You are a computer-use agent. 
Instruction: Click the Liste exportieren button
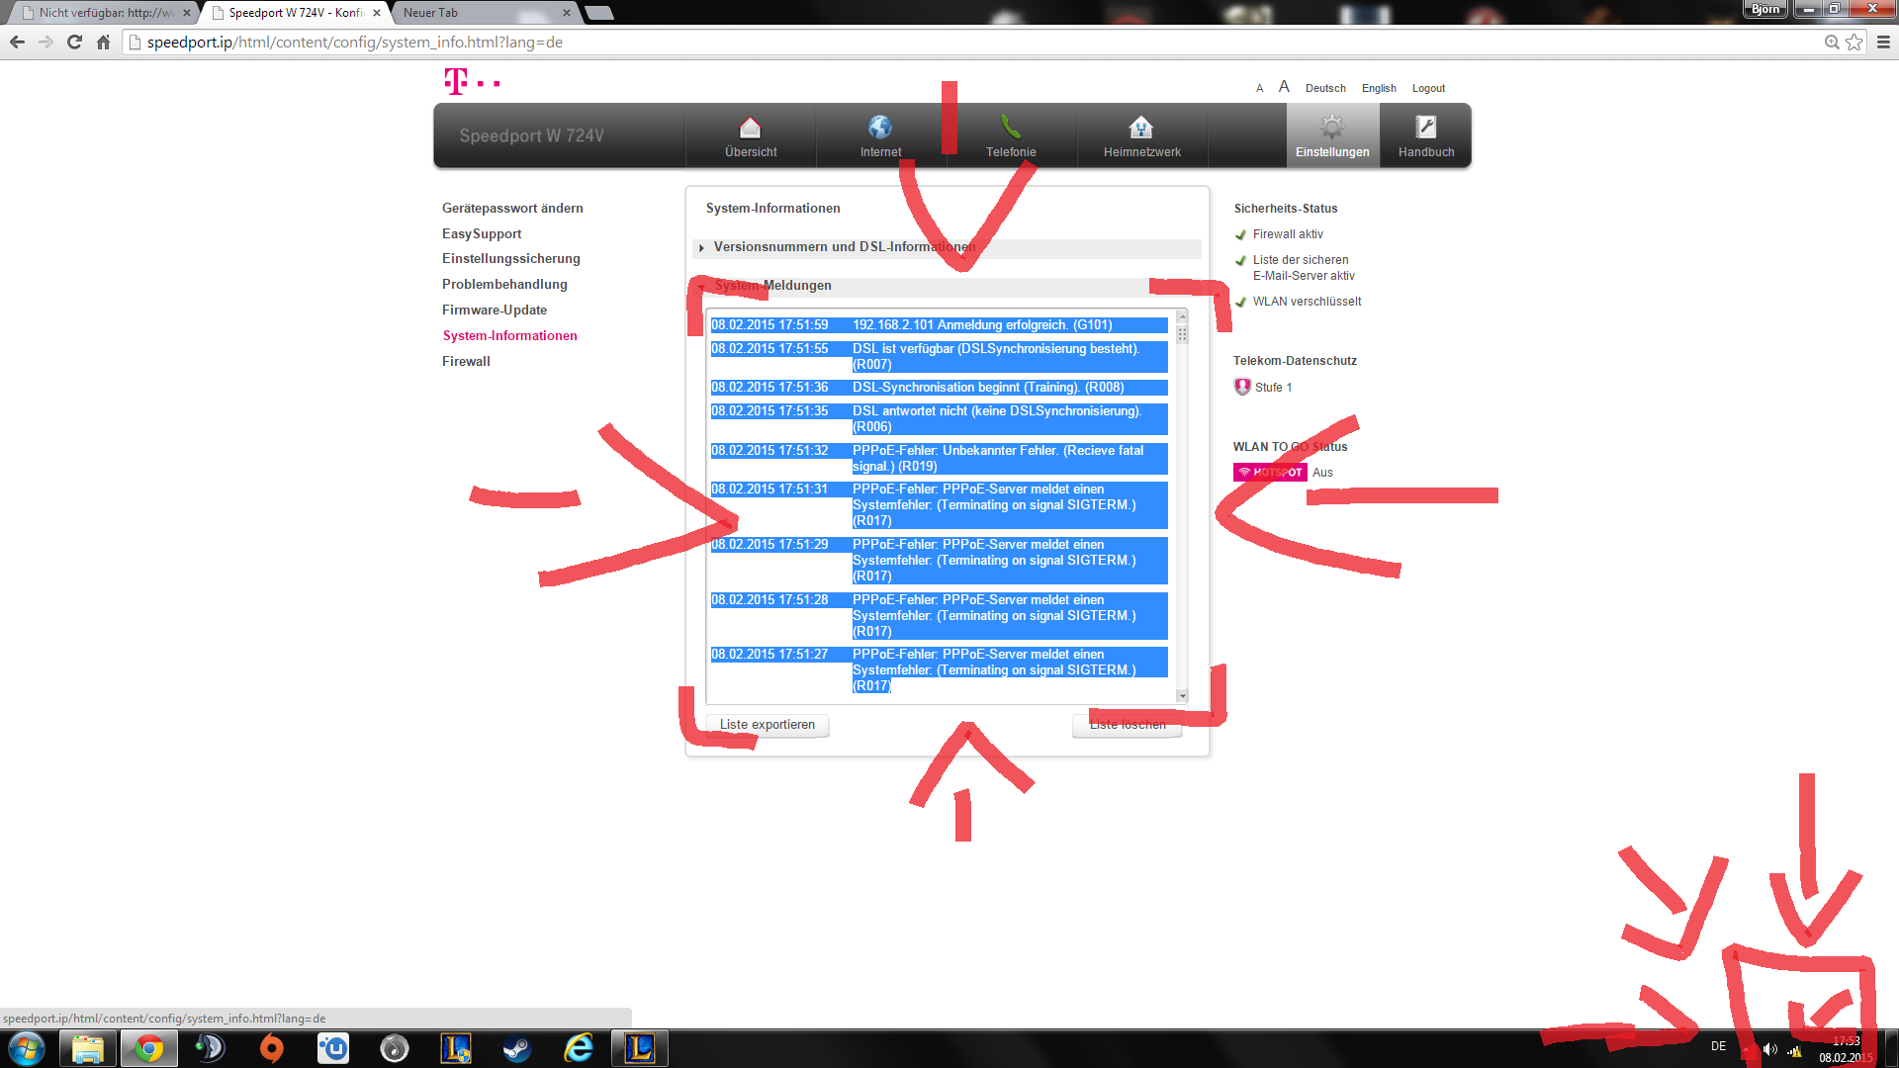point(767,725)
